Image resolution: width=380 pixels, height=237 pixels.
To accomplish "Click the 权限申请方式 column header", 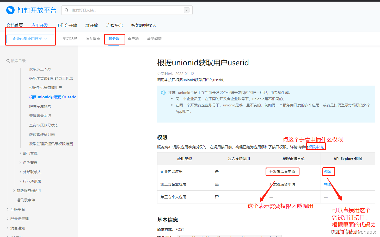I will [293, 159].
